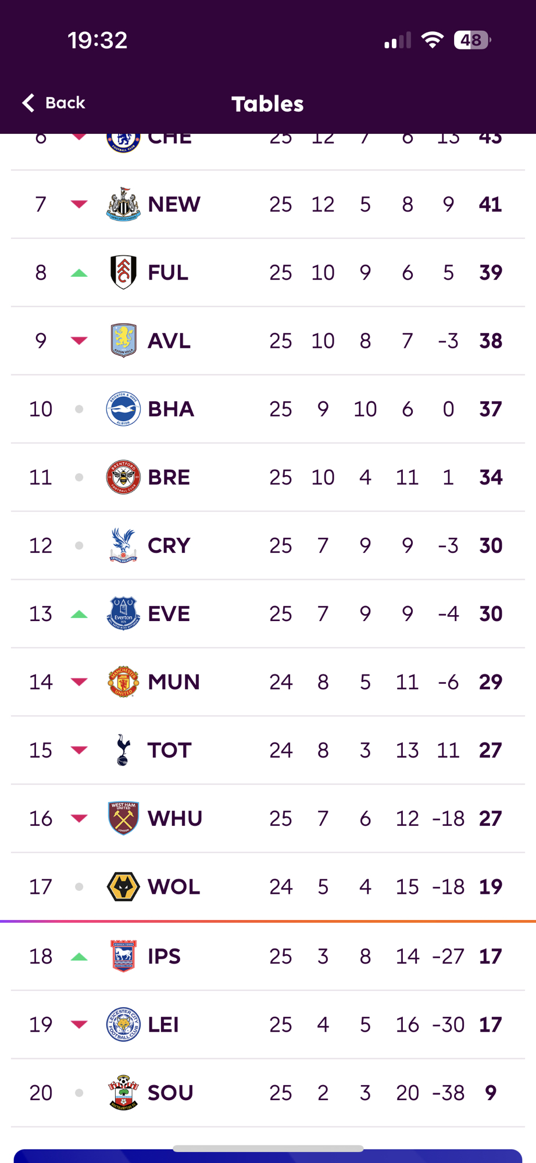Tap the Back chevron arrow
The width and height of the screenshot is (536, 1163).
pos(28,103)
